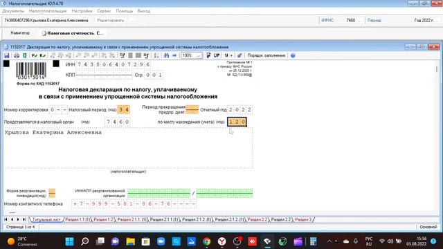This screenshot has height=249, width=443.
Task: Click the weather widget showing 28°C
Action: coord(23,241)
